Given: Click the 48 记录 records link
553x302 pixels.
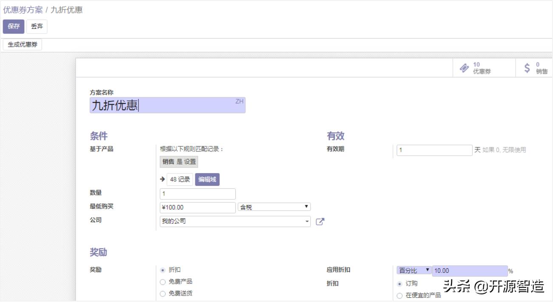Looking at the screenshot, I should (180, 179).
